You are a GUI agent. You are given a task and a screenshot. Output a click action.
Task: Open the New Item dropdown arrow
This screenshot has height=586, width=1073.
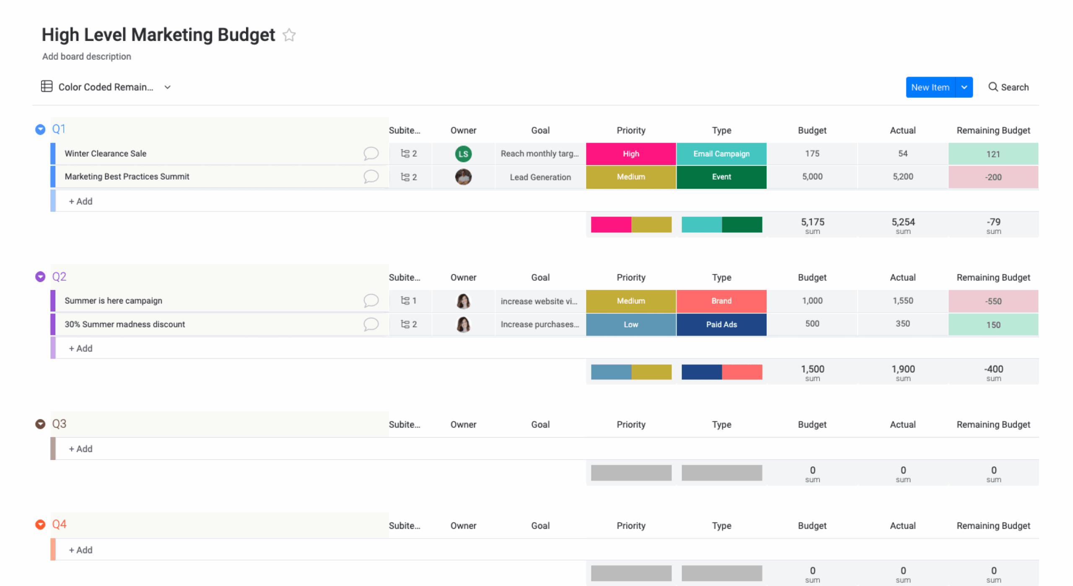(964, 87)
